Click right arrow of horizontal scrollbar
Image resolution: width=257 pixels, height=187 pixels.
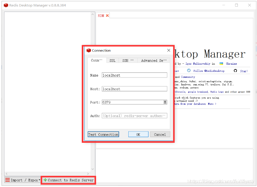coord(88,174)
